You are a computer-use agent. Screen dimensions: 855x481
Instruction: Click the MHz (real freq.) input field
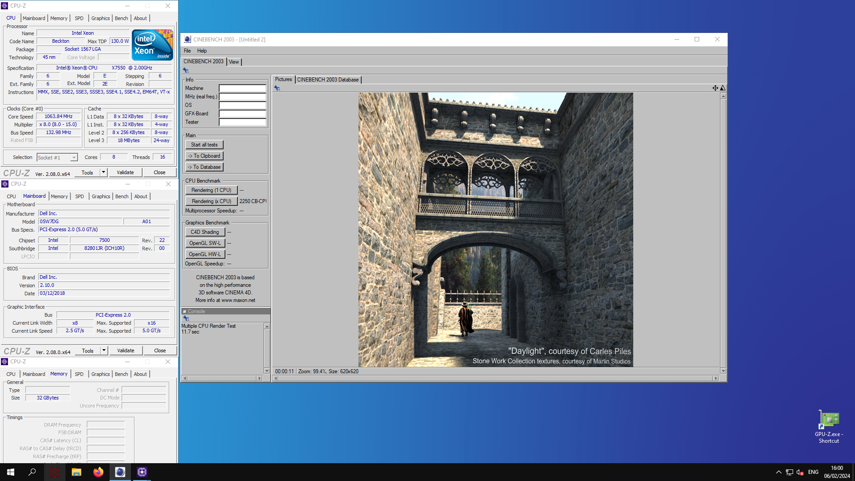click(243, 97)
